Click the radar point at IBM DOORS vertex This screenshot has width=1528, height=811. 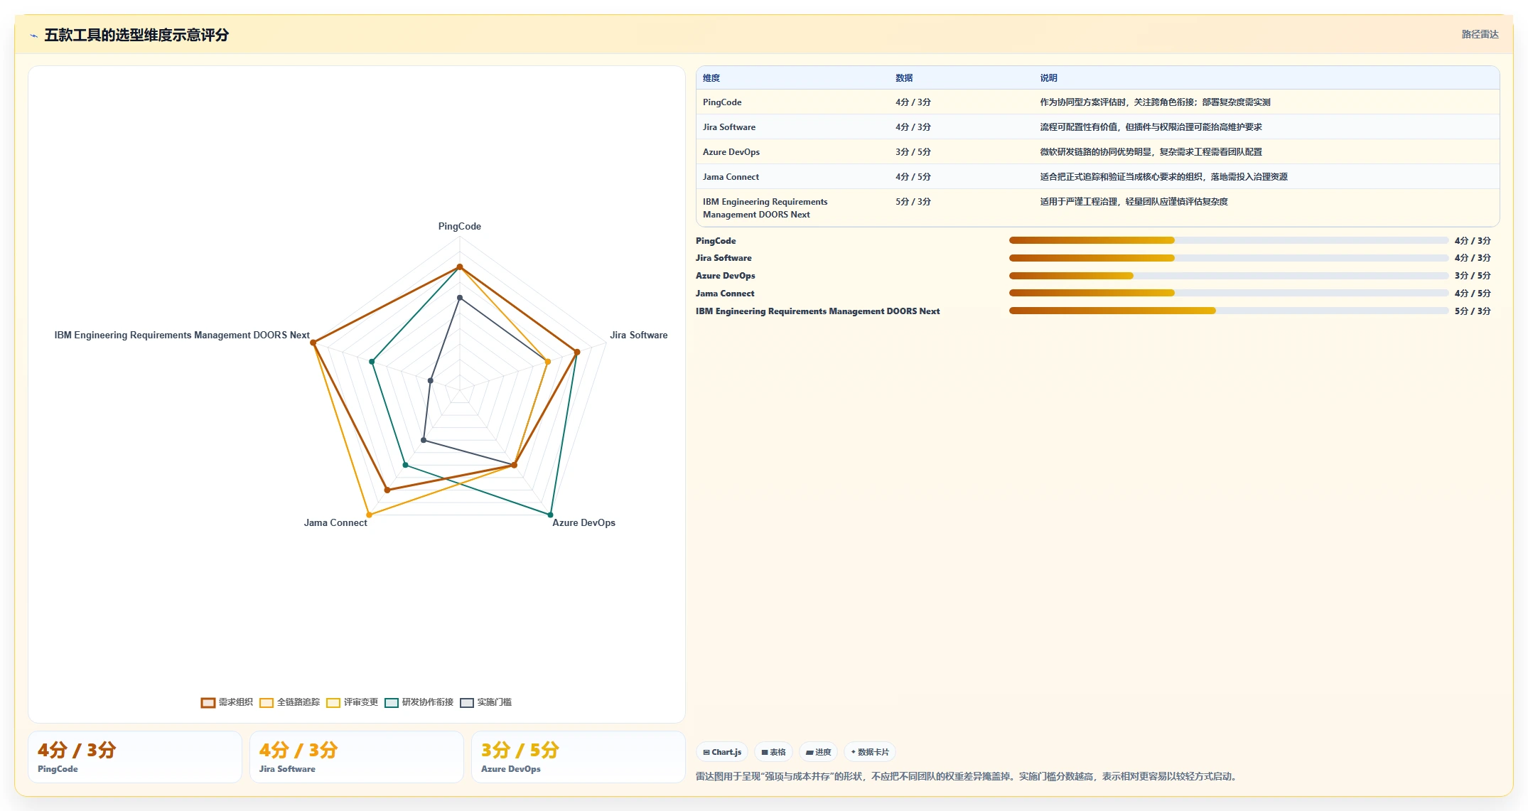tap(313, 343)
